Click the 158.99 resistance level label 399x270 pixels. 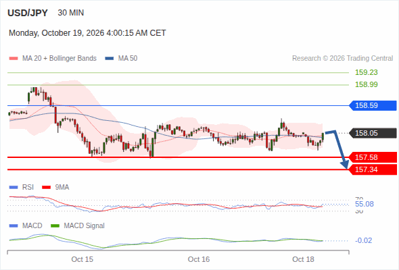click(366, 84)
